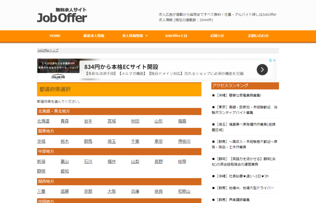The height and width of the screenshot is (203, 316).
Task: Select 北海道 prefecture link
Action: coord(43,121)
